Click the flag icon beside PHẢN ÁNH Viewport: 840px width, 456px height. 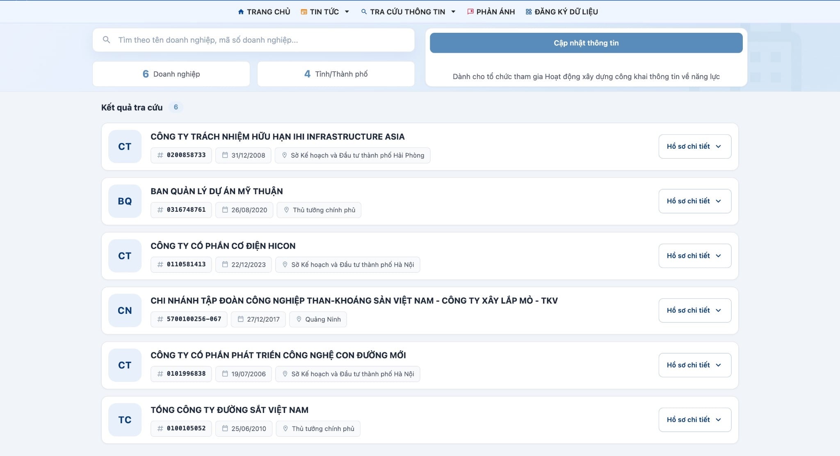(x=470, y=12)
